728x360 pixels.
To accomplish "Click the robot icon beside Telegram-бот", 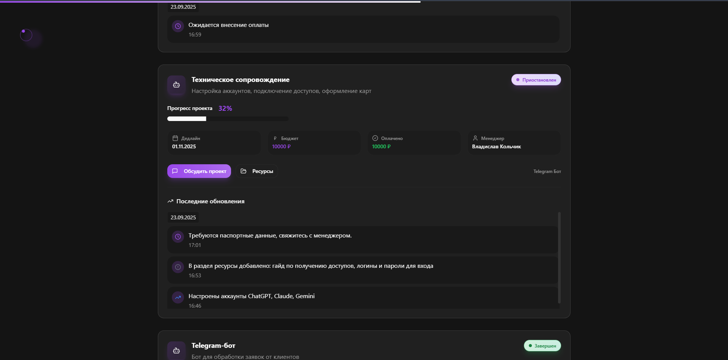I will coord(176,351).
